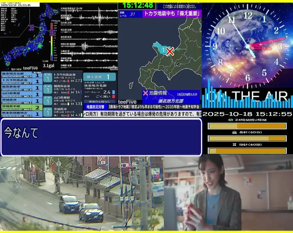Click the clock icon beside 24時間残り時間
The image size is (293, 233).
point(231,120)
